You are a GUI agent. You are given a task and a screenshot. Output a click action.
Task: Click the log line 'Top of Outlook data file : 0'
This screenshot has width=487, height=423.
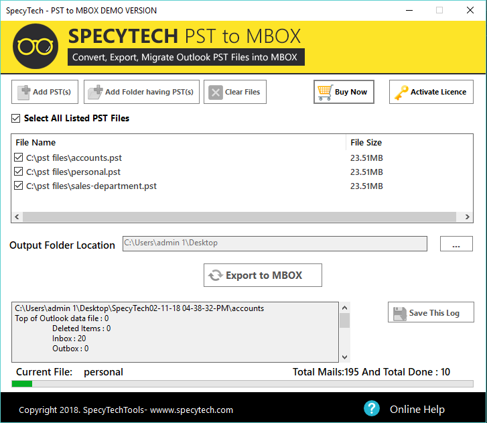pos(62,318)
